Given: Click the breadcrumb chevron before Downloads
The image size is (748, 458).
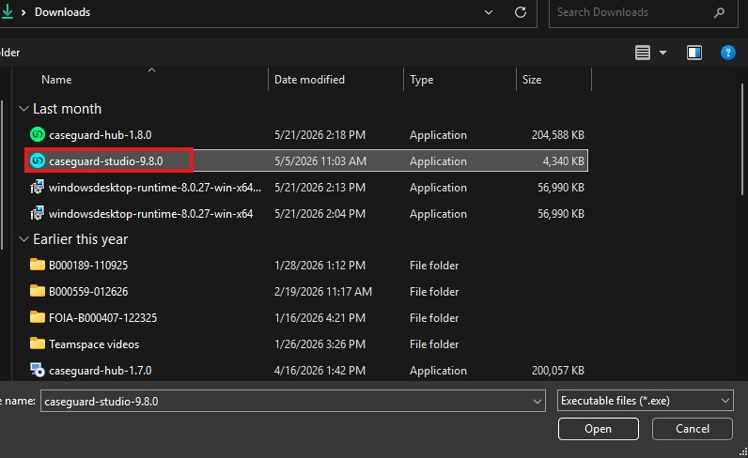Looking at the screenshot, I should tap(23, 12).
